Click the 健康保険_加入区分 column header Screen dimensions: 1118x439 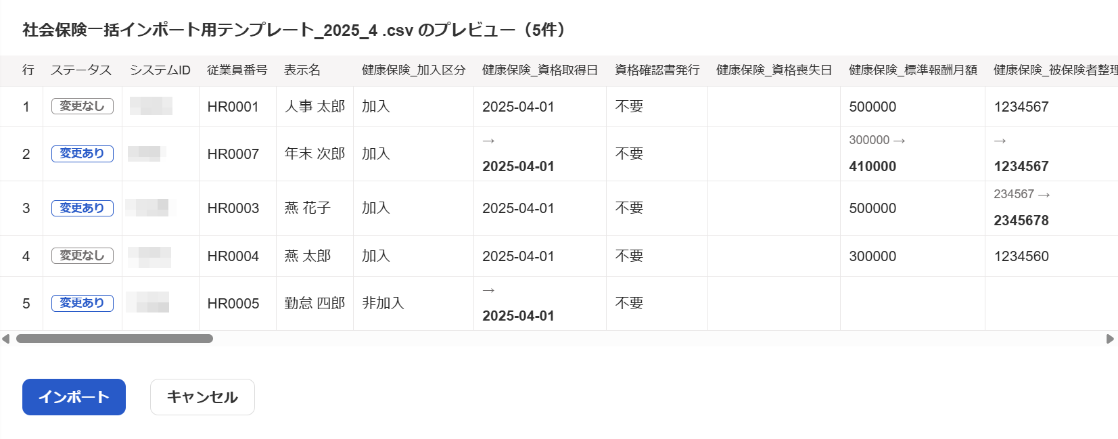413,70
